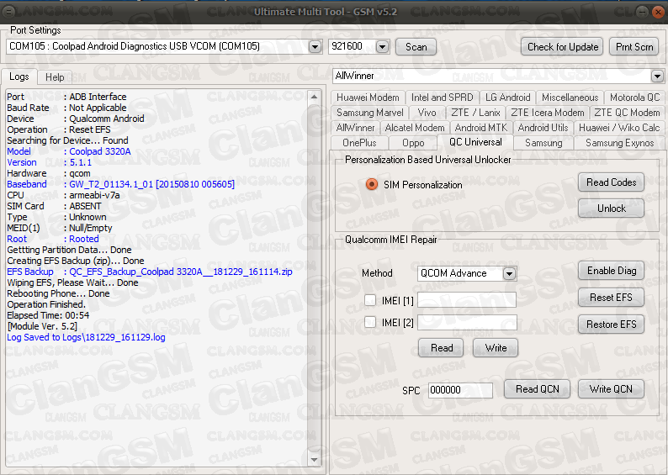Image resolution: width=668 pixels, height=475 pixels.
Task: Click the 'Version : 5.1.1' log line
Action: pos(50,162)
